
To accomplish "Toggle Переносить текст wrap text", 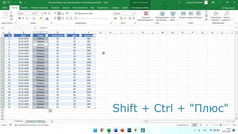I will pos(84,13).
